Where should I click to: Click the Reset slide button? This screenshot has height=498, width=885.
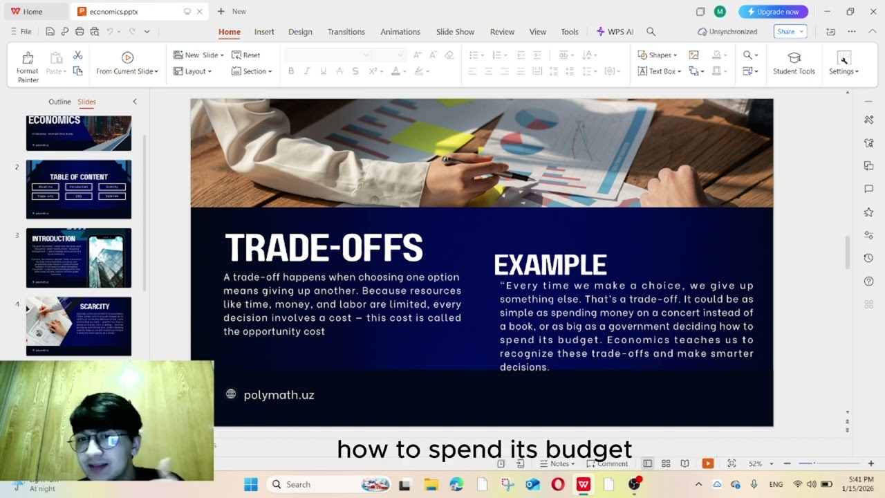[x=245, y=55]
